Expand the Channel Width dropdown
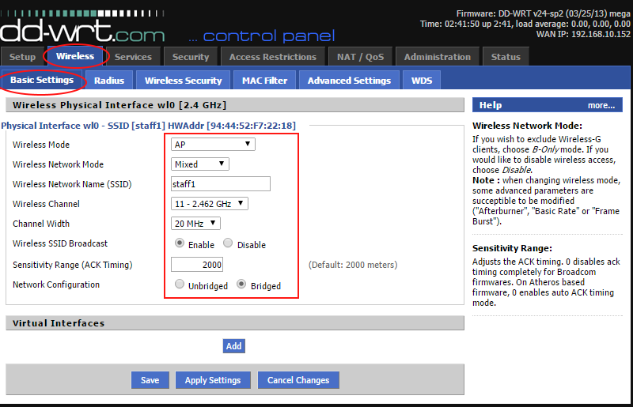The height and width of the screenshot is (407, 633). click(195, 224)
